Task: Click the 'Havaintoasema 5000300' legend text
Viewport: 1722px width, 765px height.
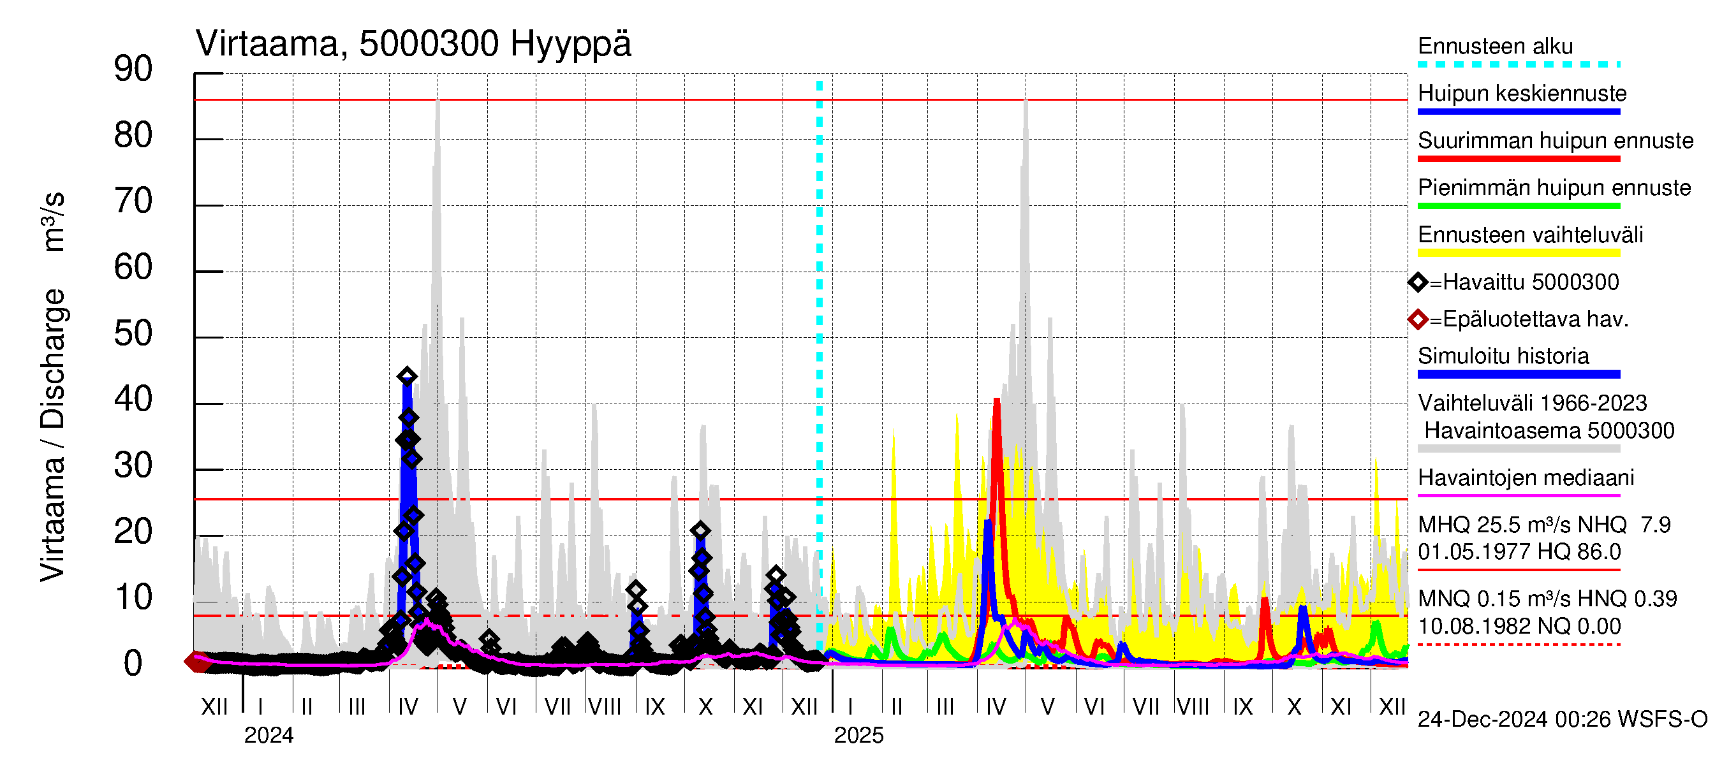Action: tap(1550, 431)
